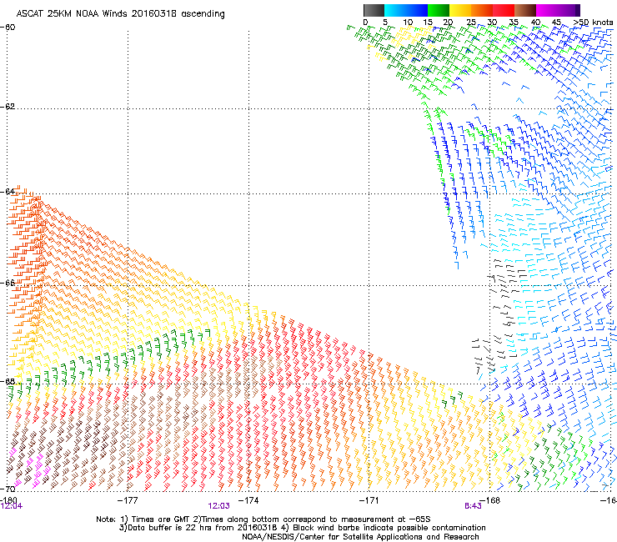Click the blue 5-15 knots color segment
Viewport: 617px width, 542px height.
(x=406, y=10)
